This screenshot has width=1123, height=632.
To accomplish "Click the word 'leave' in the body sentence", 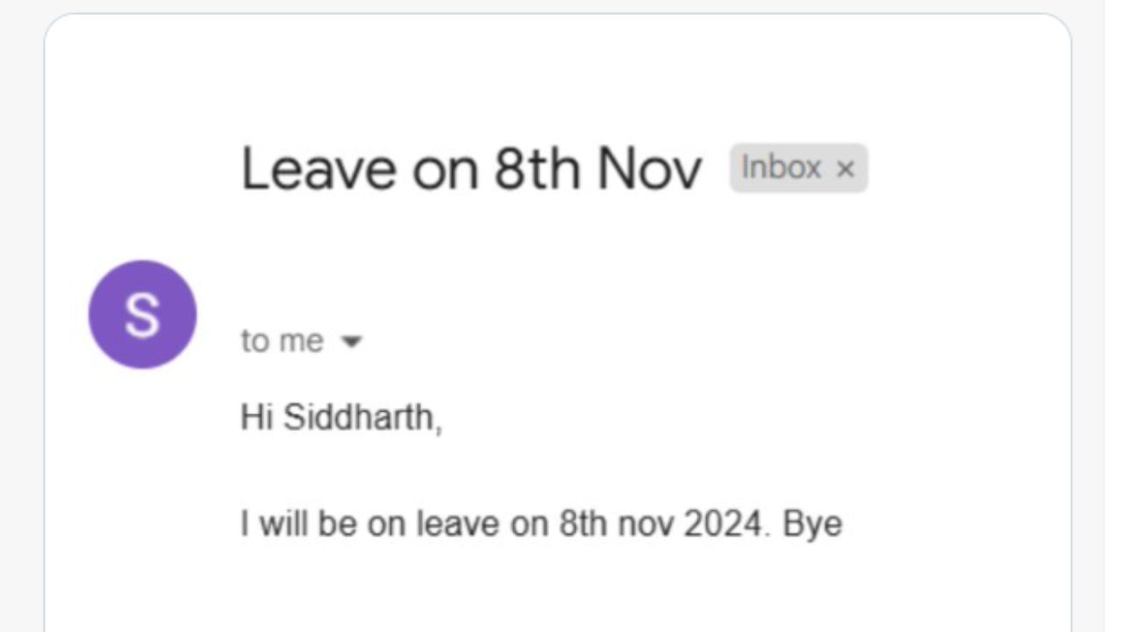I will point(447,523).
